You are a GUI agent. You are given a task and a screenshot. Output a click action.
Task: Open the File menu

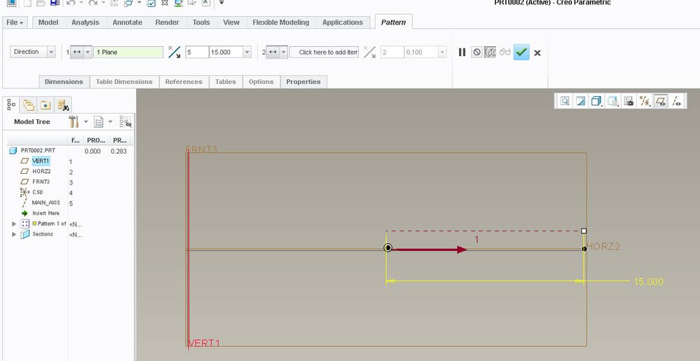coord(15,22)
